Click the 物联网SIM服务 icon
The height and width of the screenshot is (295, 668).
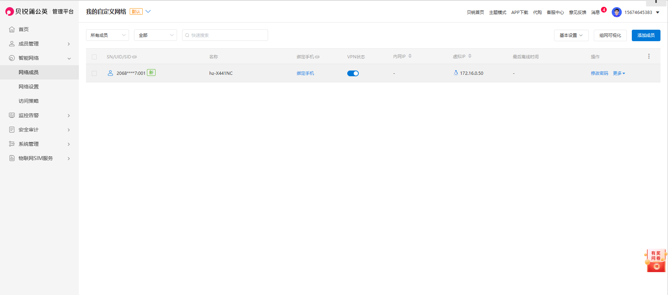coord(12,158)
